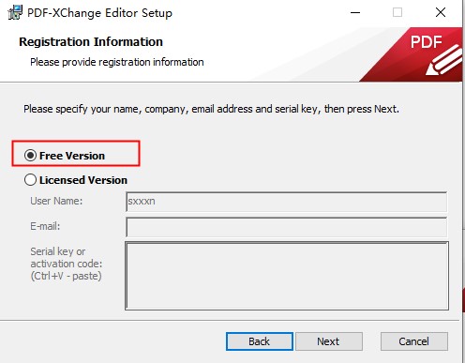
Task: Select the Licensed Version radio button
Action: tap(30, 180)
